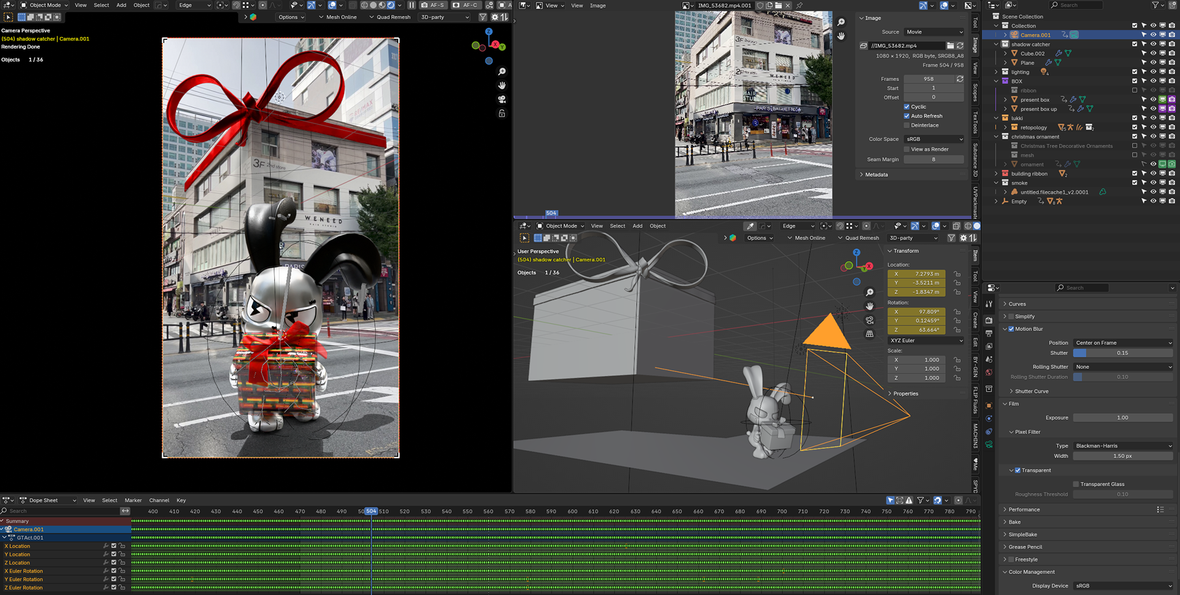Open the Dope Sheet mode dropdown

48,500
